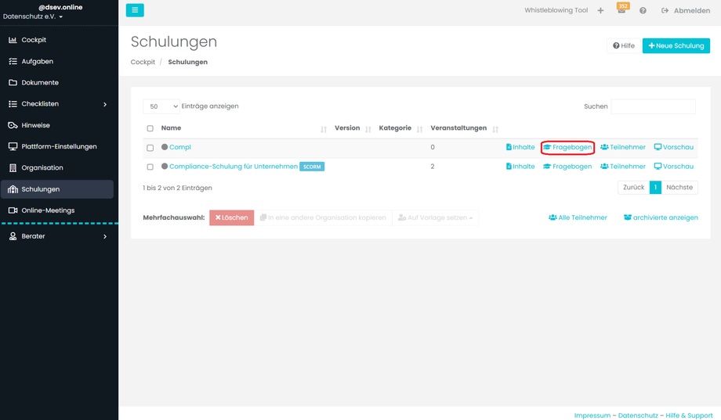Click the grey status dot of Compl
This screenshot has height=420, width=721.
[165, 147]
